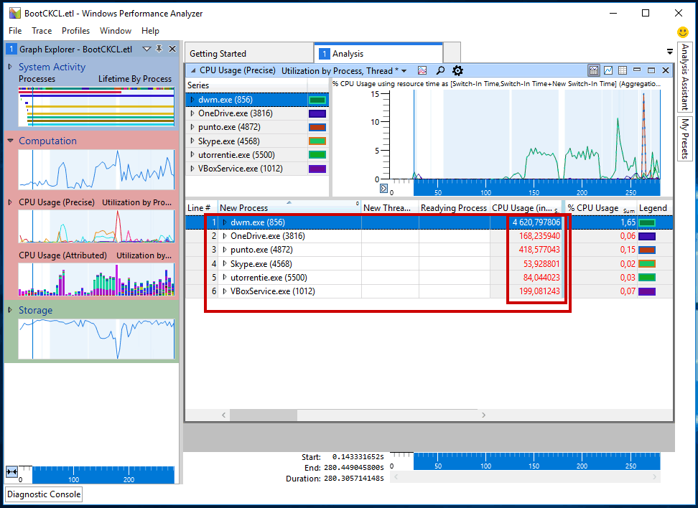Expand dwm.exe (856) in the Series list
Viewport: 698px width, 508px height.
point(192,100)
